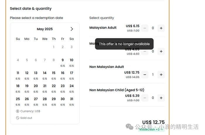Increase Malaysian Child quantity with plus icon

coord(161,51)
